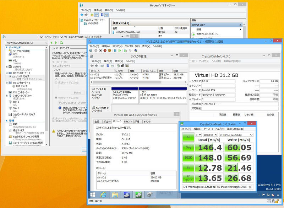Select HVS12R2 node in Hyper-V Manager tree
The image size is (284, 208).
93,23
